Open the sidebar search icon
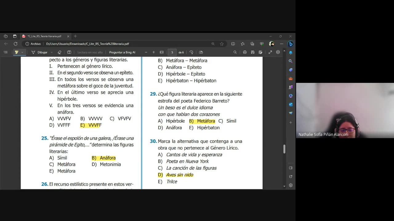 pyautogui.click(x=291, y=61)
